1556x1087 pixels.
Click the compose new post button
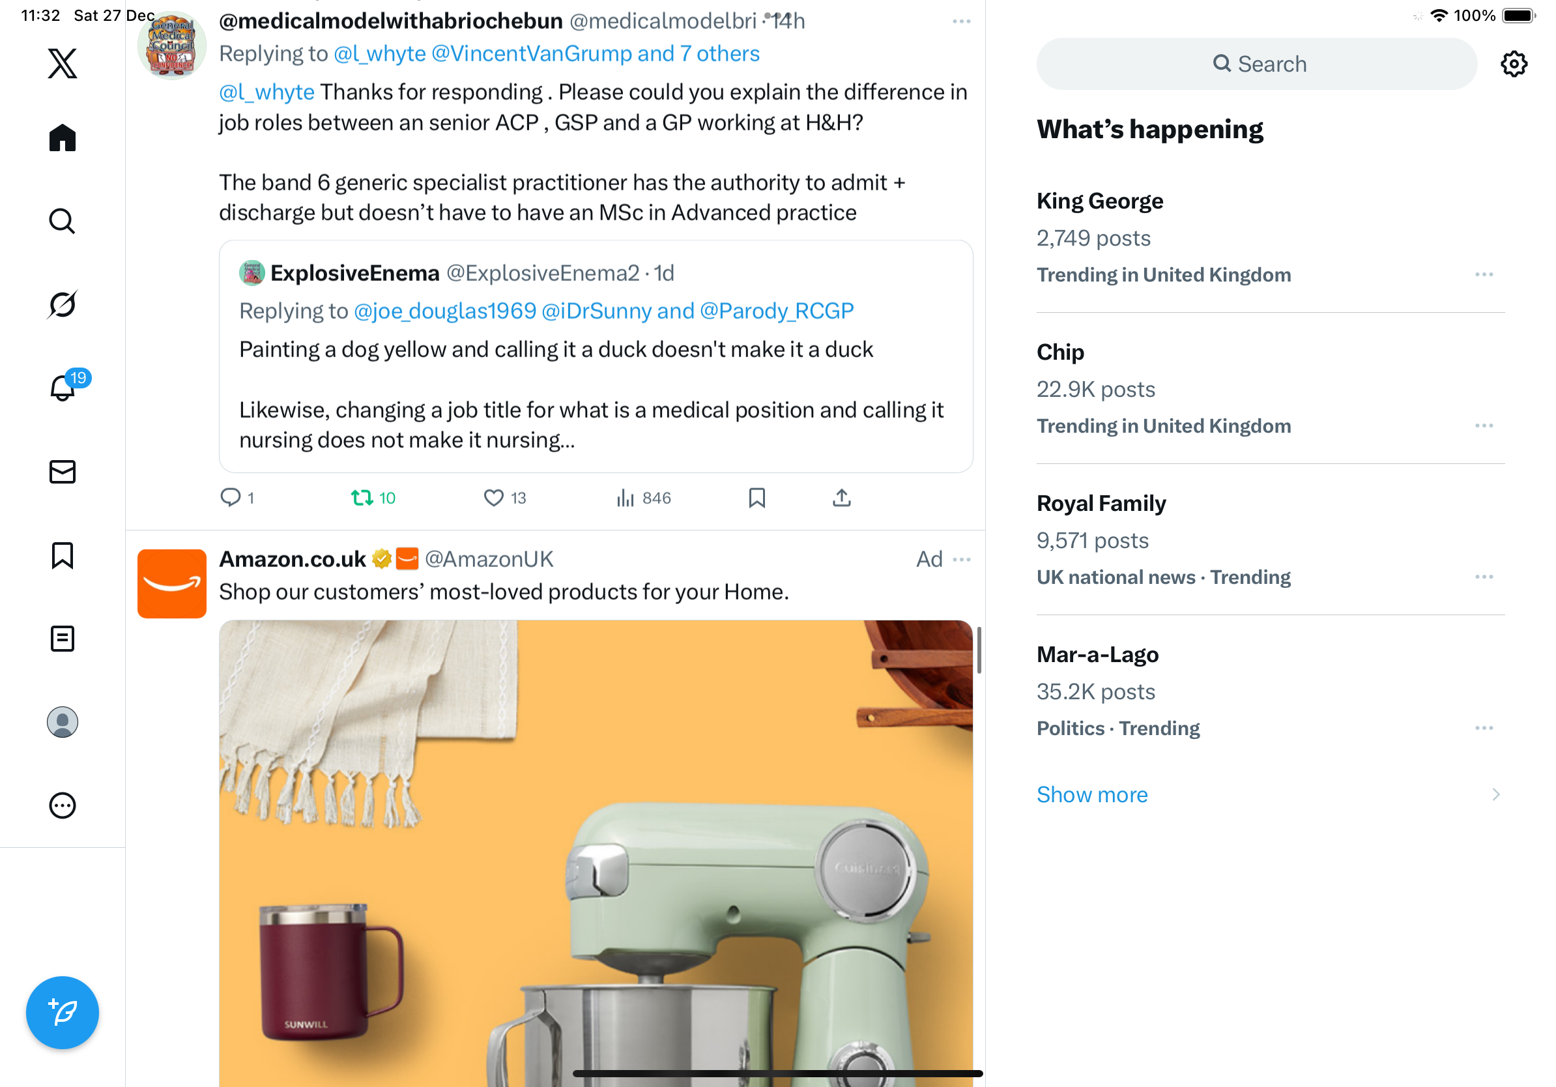point(63,1013)
